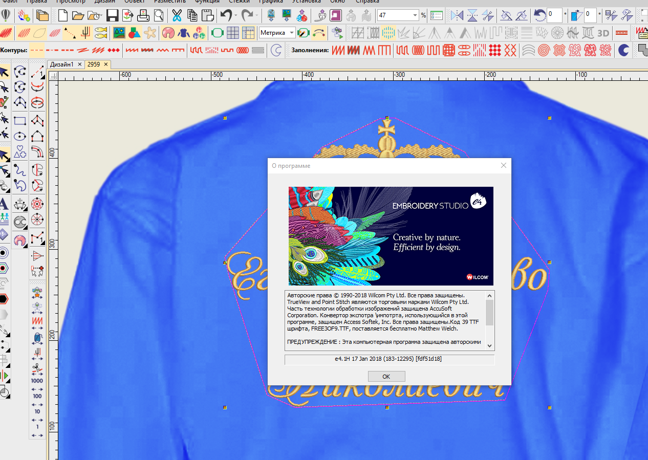Click the export design flower icon
The height and width of the screenshot is (460, 648).
[128, 15]
